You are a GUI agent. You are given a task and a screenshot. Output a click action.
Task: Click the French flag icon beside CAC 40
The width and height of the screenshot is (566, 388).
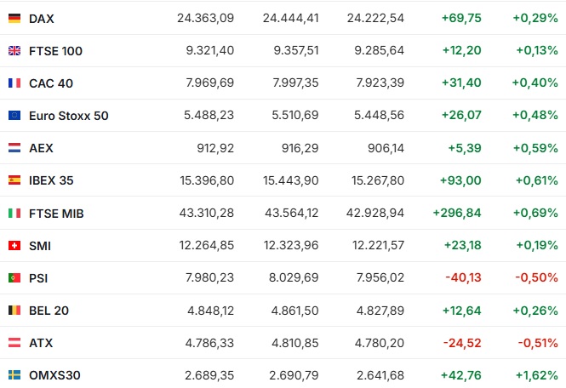14,83
